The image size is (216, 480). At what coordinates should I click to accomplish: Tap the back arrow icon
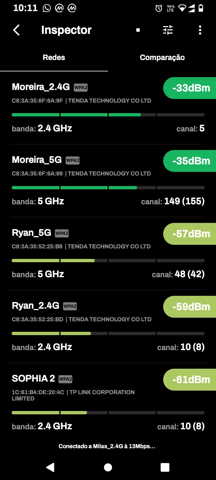16,30
